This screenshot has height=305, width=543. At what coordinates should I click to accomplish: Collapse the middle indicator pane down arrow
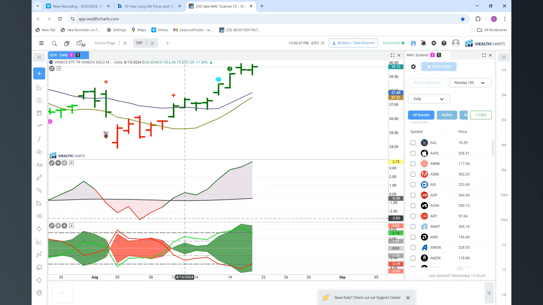[x=58, y=163]
